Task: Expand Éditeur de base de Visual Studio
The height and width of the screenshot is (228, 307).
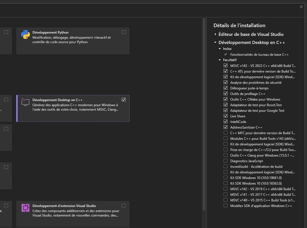Action: tap(215, 34)
